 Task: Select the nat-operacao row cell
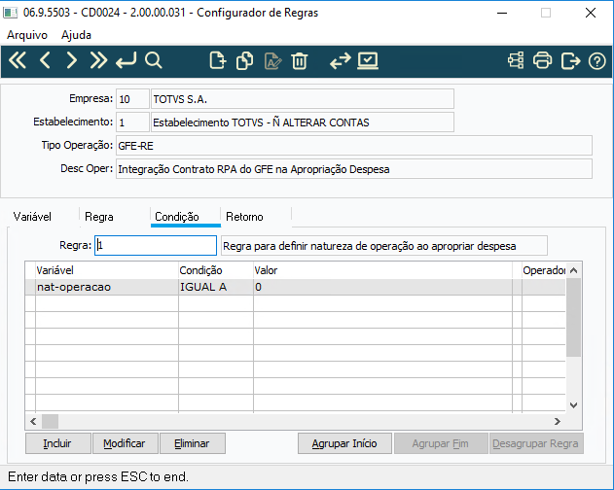point(107,287)
